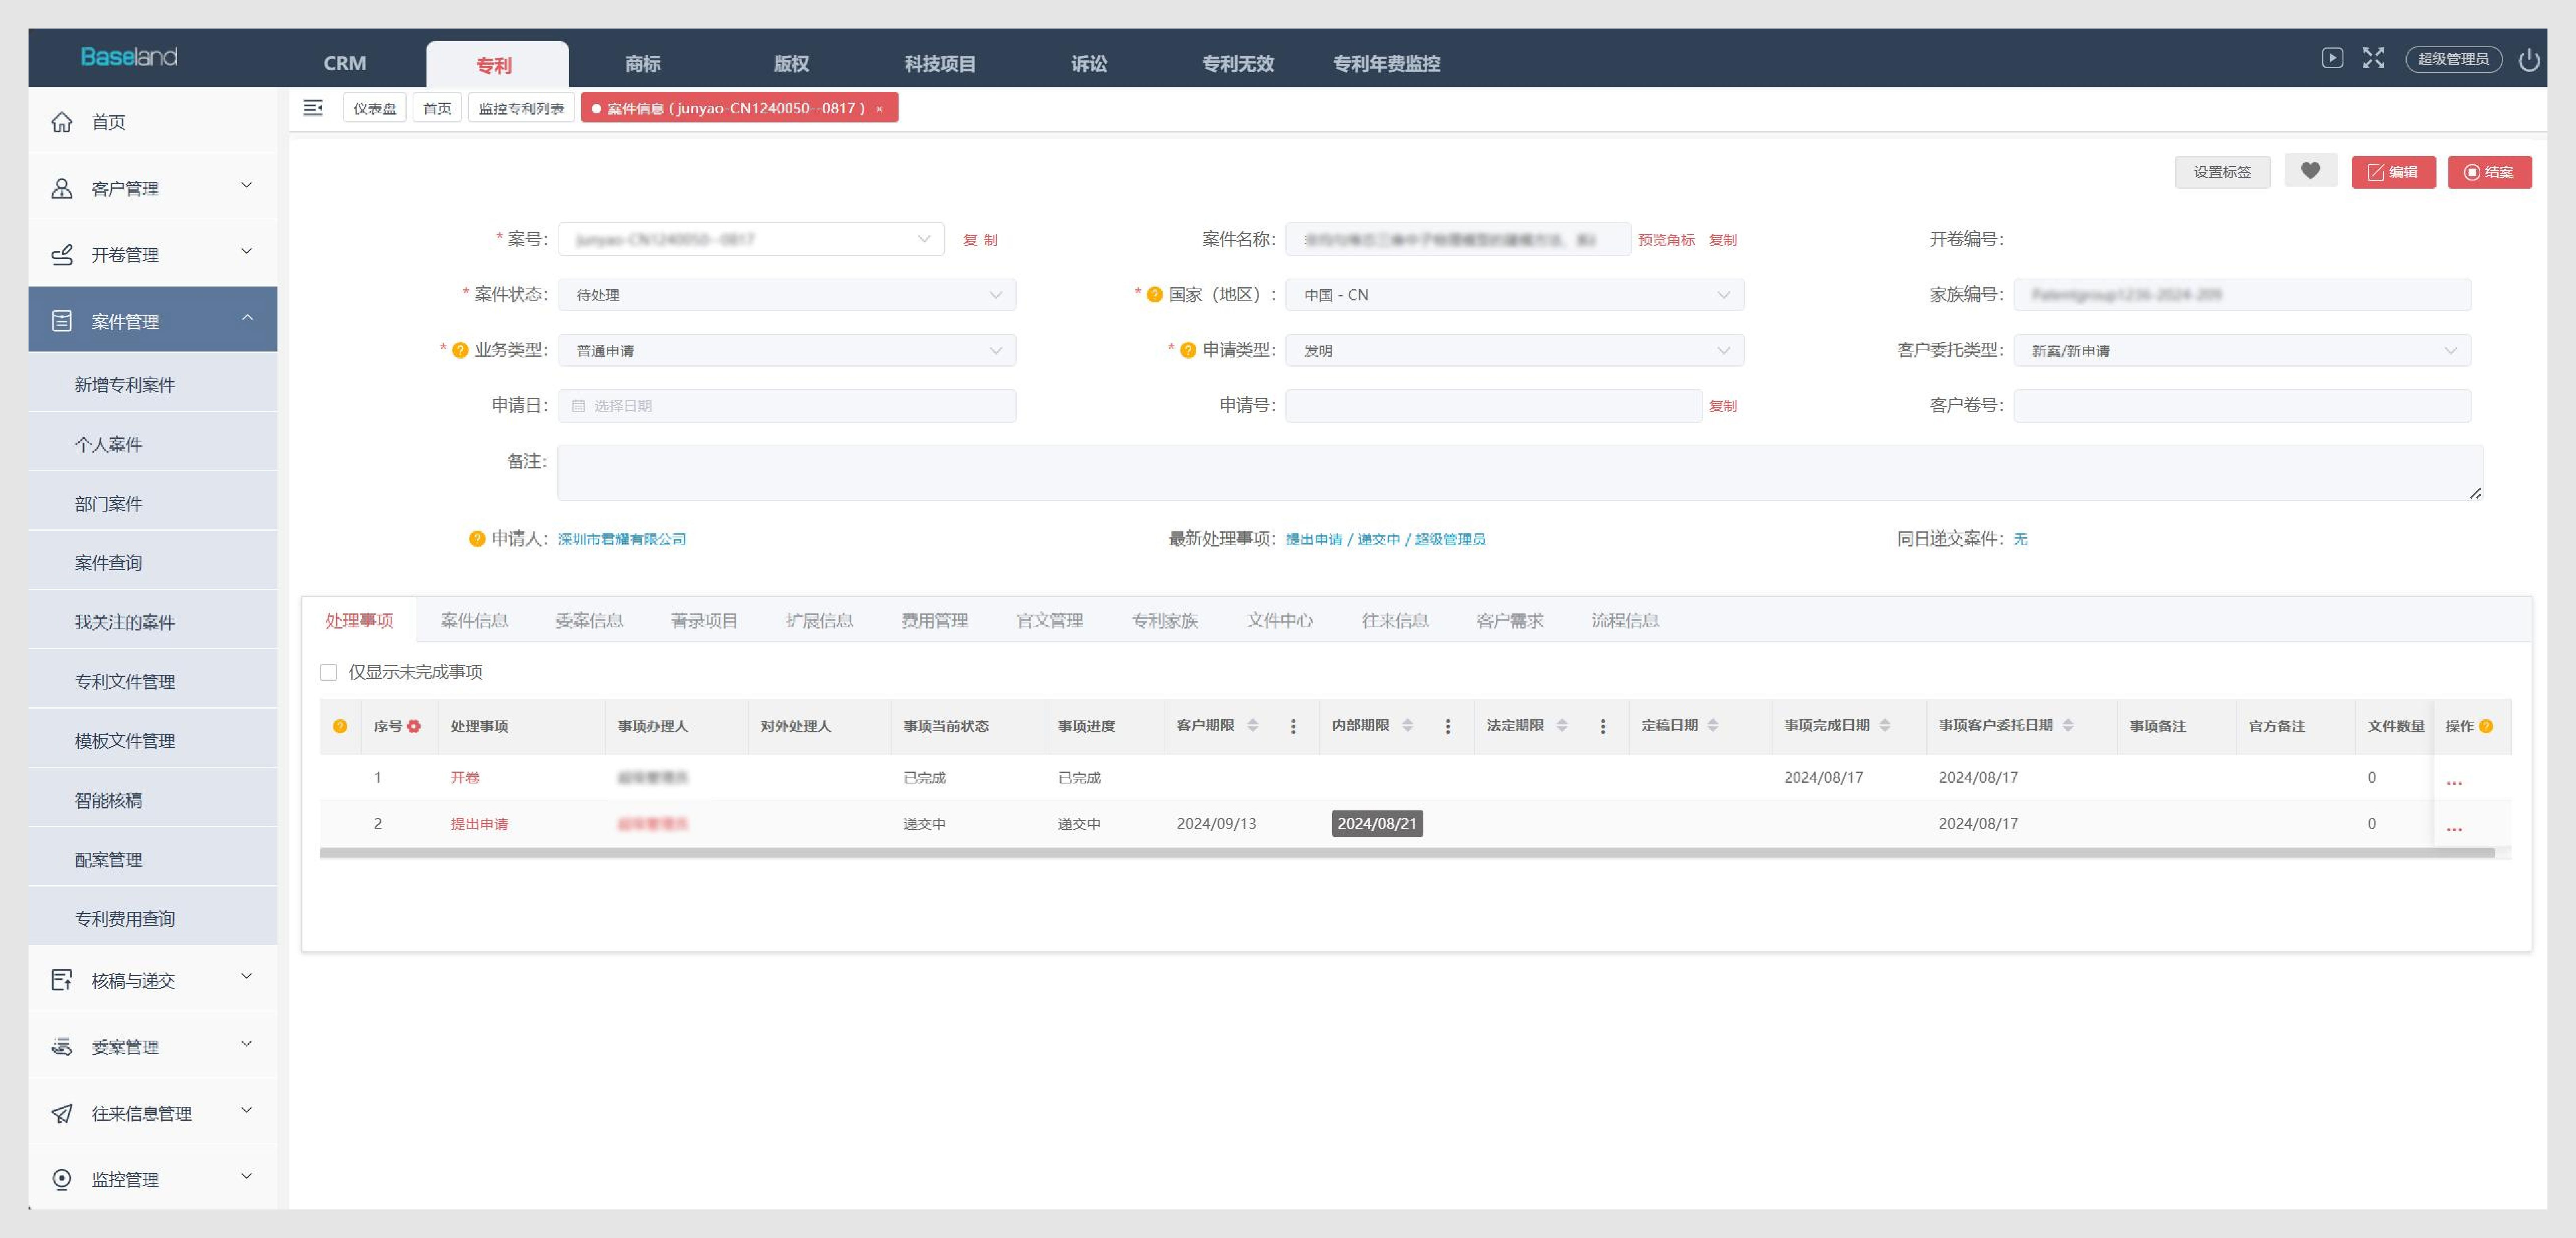Click the 案件管理 document icon
This screenshot has width=2576, height=1238.
(x=62, y=321)
